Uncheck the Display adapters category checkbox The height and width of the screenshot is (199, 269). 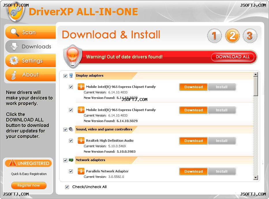click(65, 76)
